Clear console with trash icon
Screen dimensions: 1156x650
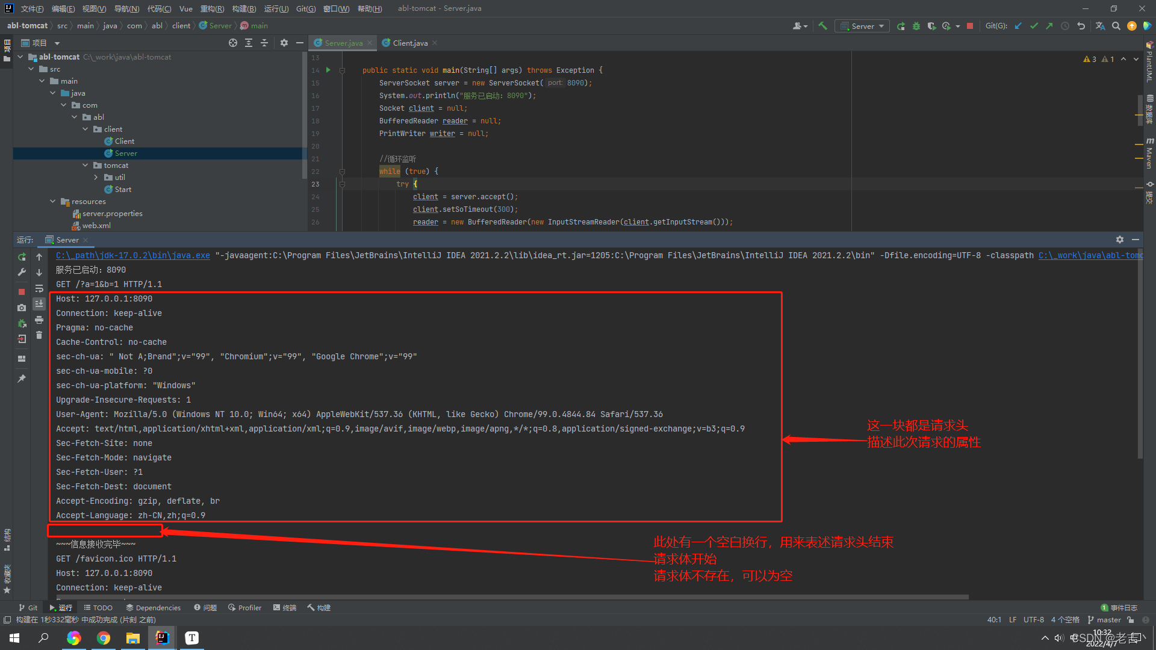(39, 335)
